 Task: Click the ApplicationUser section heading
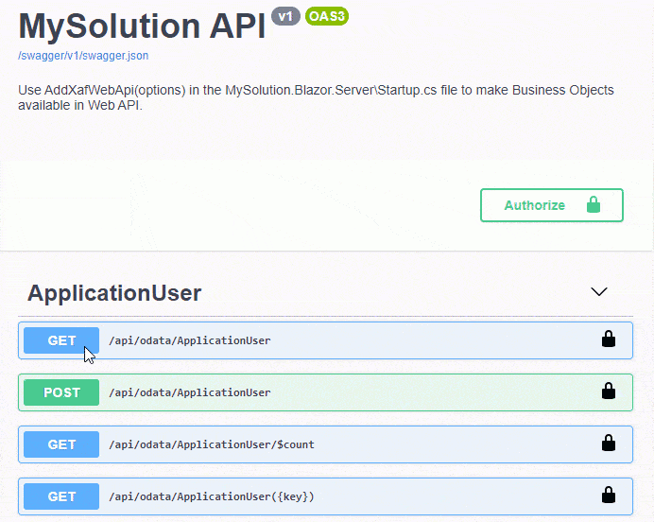(114, 292)
